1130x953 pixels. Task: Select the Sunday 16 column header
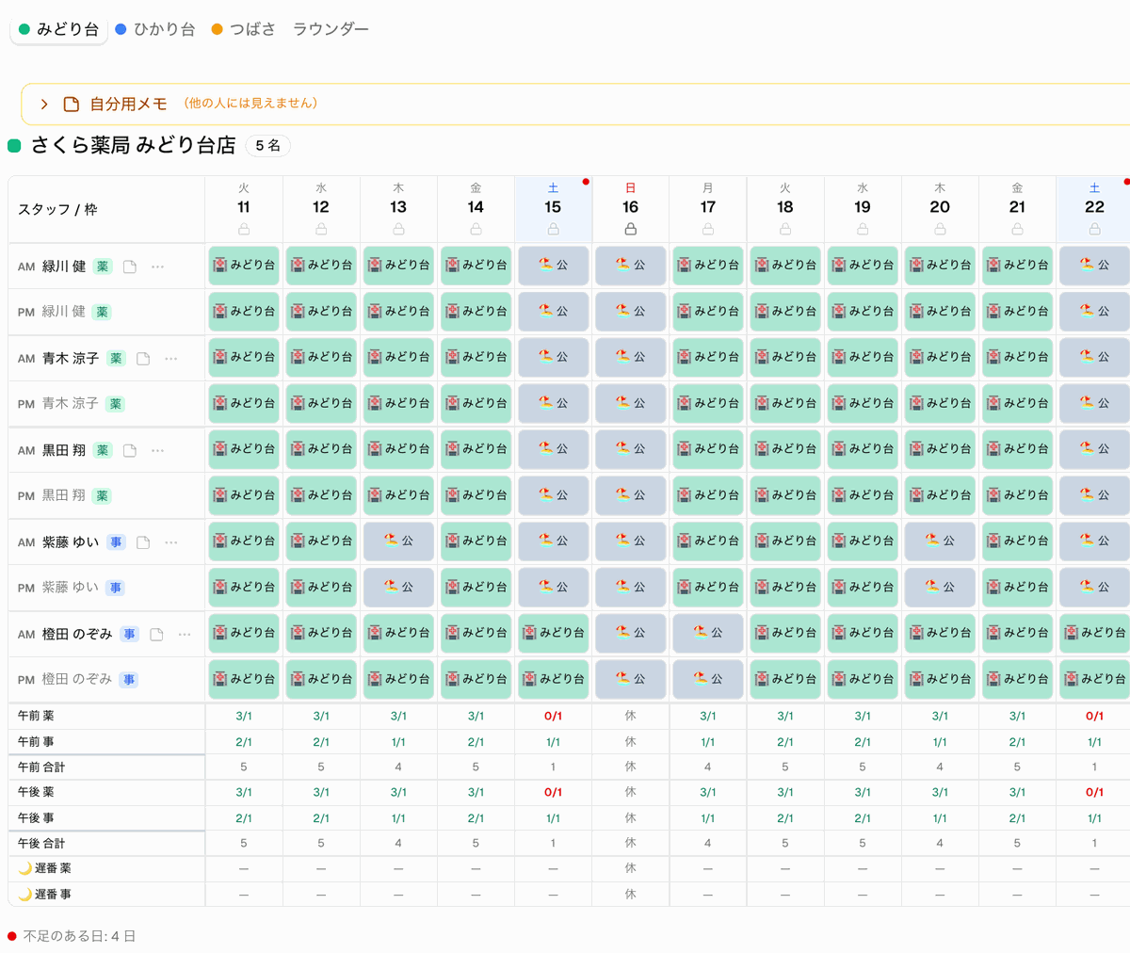click(630, 209)
